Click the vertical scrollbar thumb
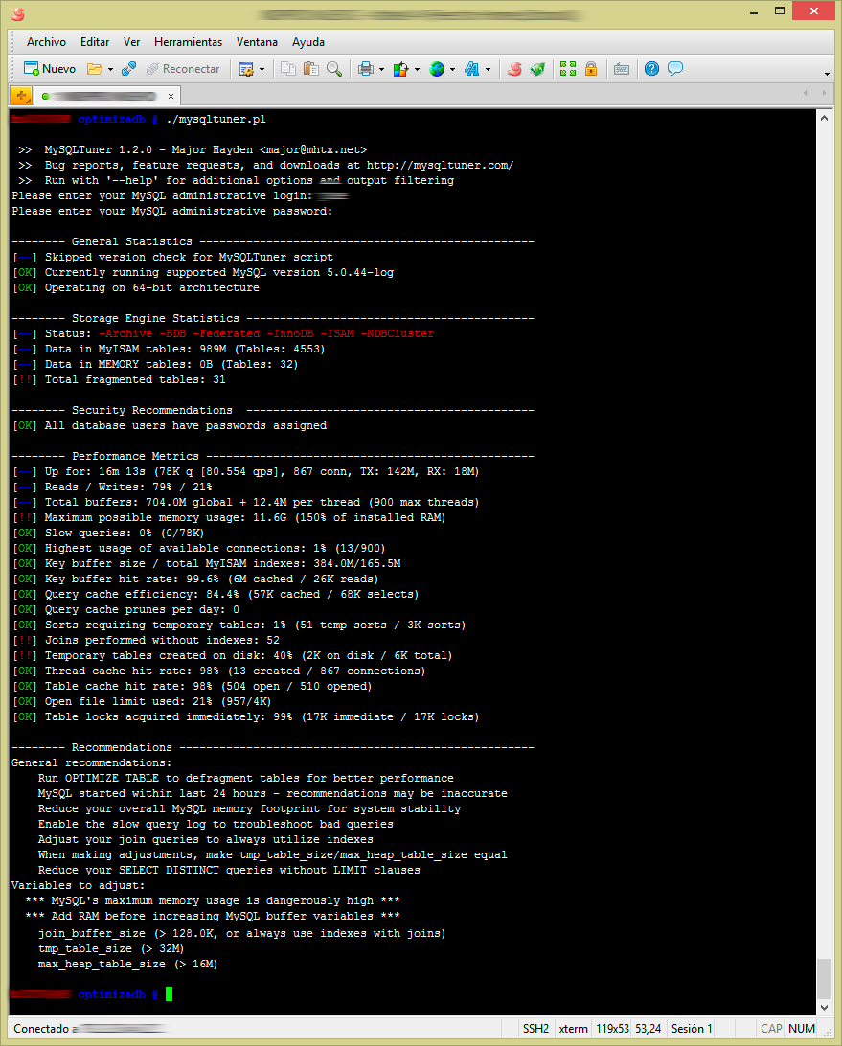Image resolution: width=842 pixels, height=1046 pixels. click(824, 979)
